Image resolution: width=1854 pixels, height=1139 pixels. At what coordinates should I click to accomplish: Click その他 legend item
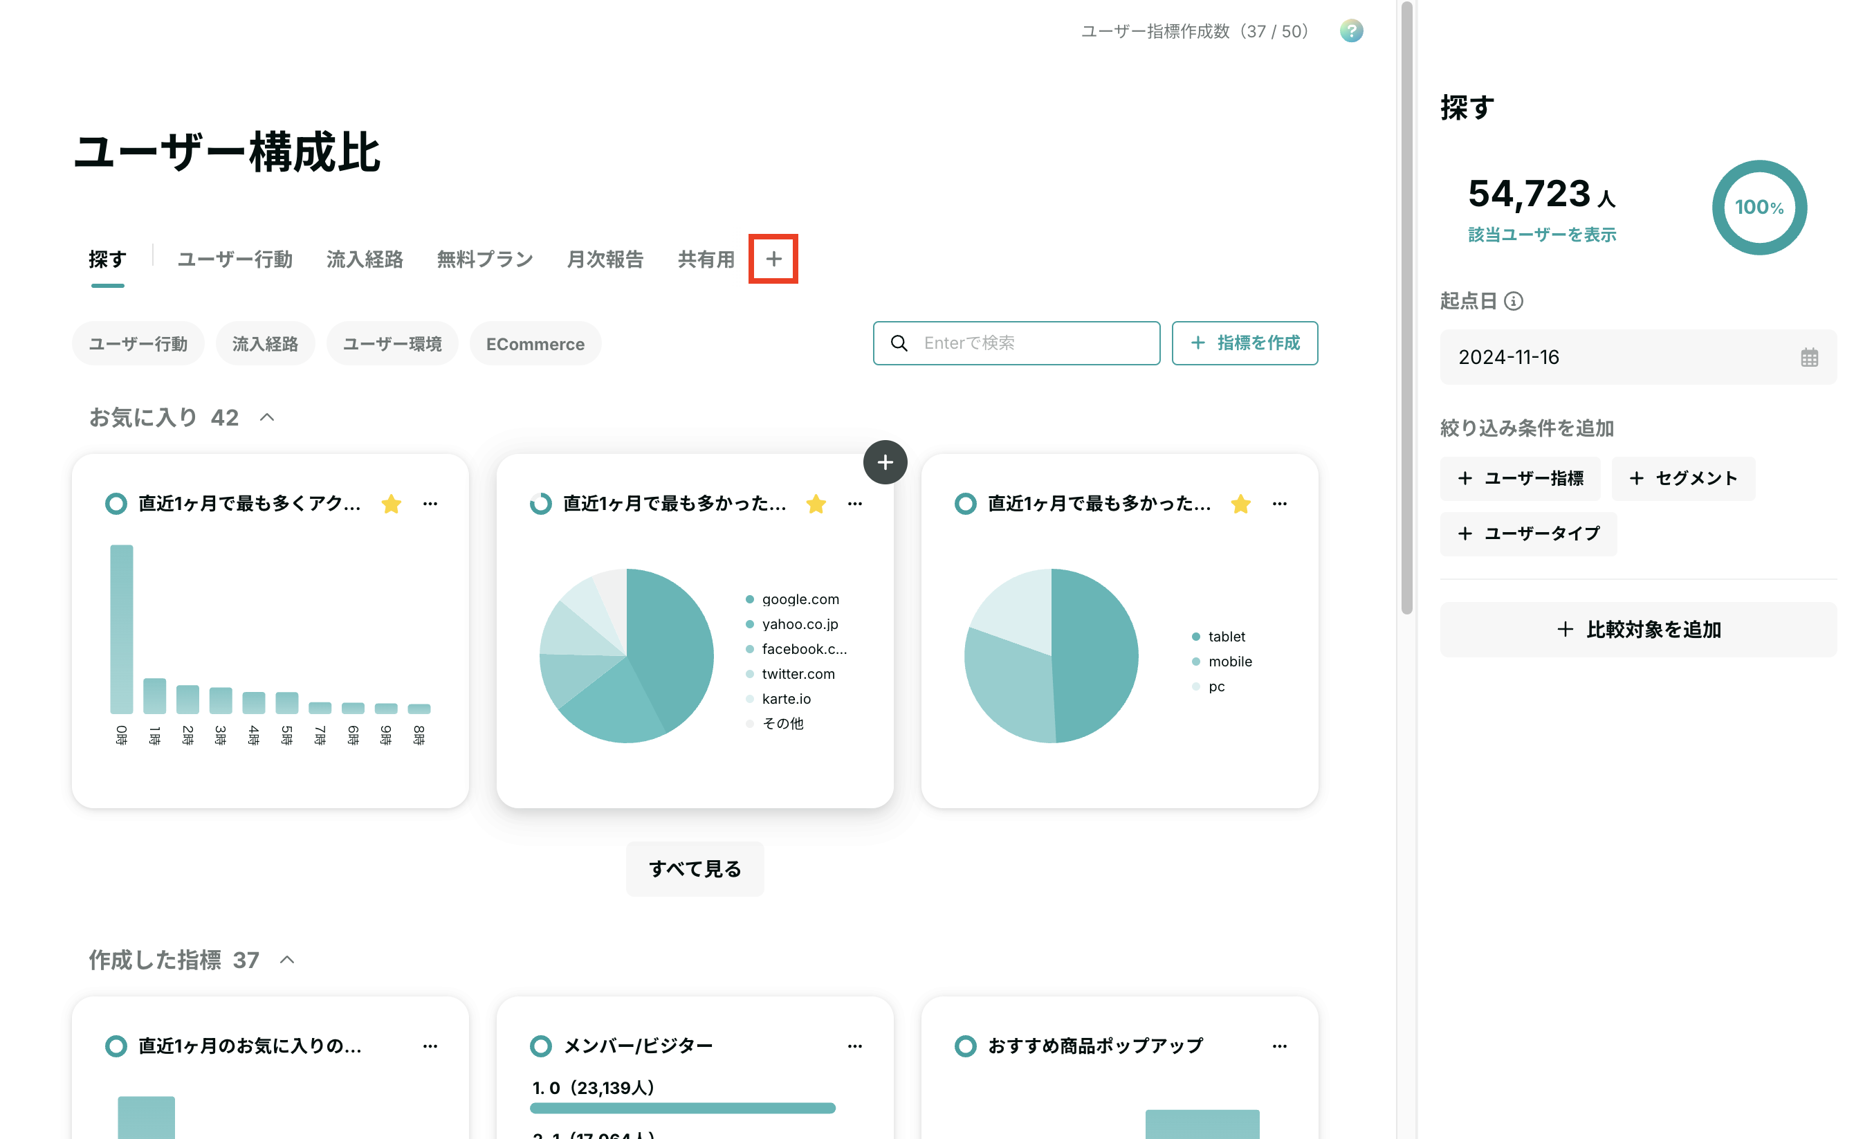pyautogui.click(x=774, y=724)
